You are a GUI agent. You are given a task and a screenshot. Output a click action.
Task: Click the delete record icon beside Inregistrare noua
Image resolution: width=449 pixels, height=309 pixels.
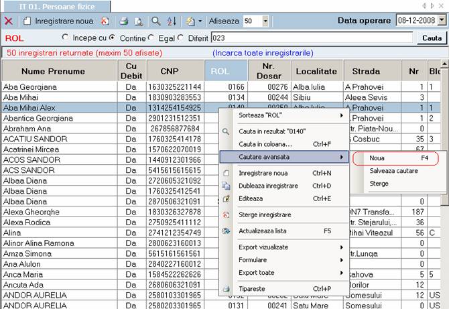[x=105, y=21]
